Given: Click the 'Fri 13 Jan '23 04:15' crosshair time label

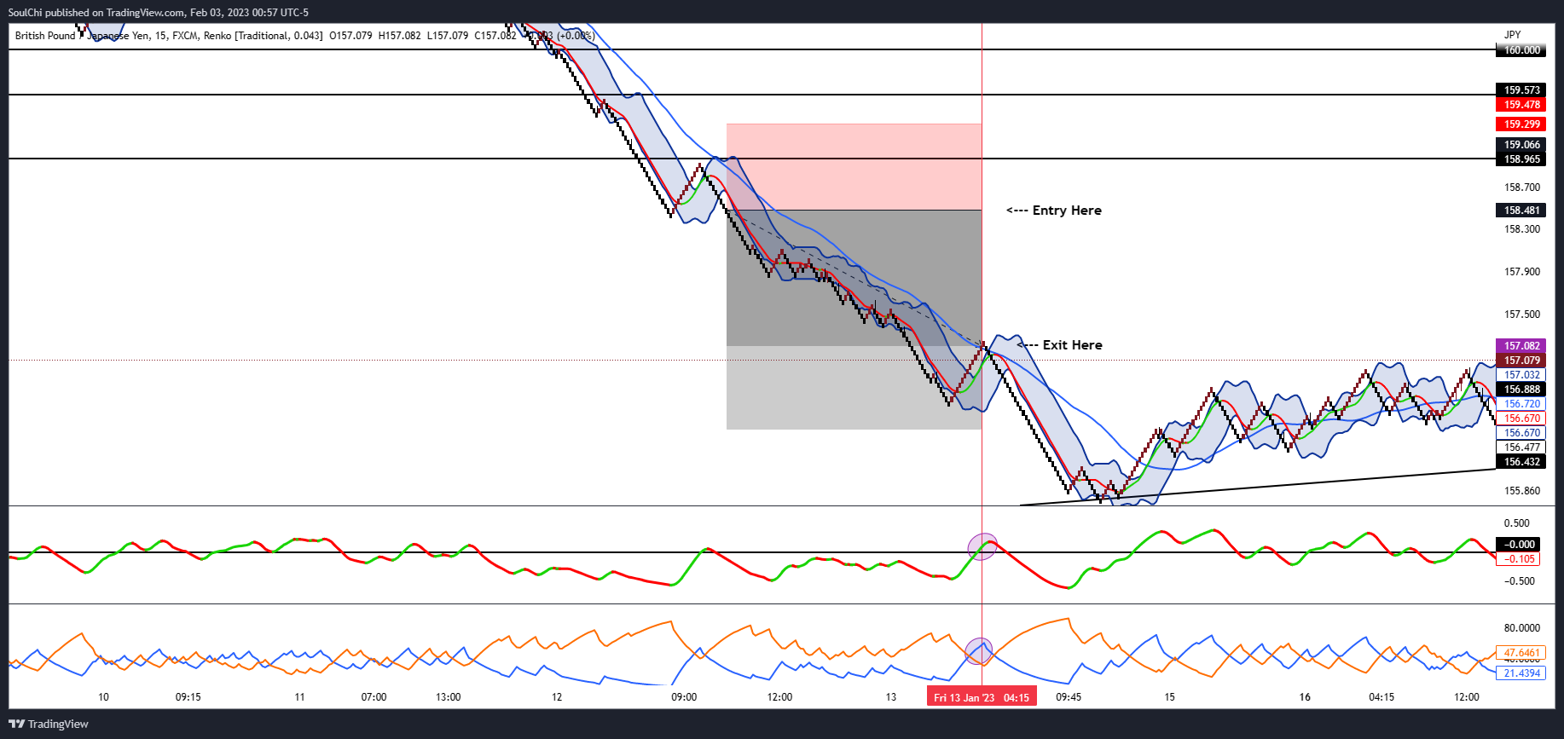Looking at the screenshot, I should [x=982, y=697].
